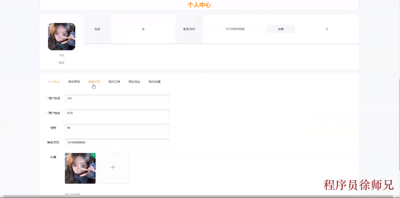Click the balance value 0 link
This screenshot has height=198, width=400.
tap(327, 29)
